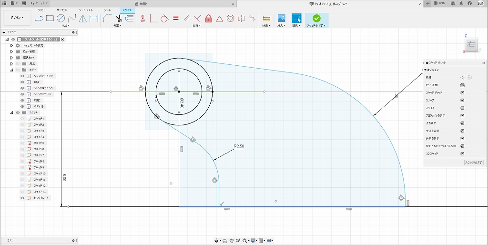Image resolution: width=488 pixels, height=245 pixels.
Task: Select the Line tool in sketch toolbar
Action: [40, 19]
